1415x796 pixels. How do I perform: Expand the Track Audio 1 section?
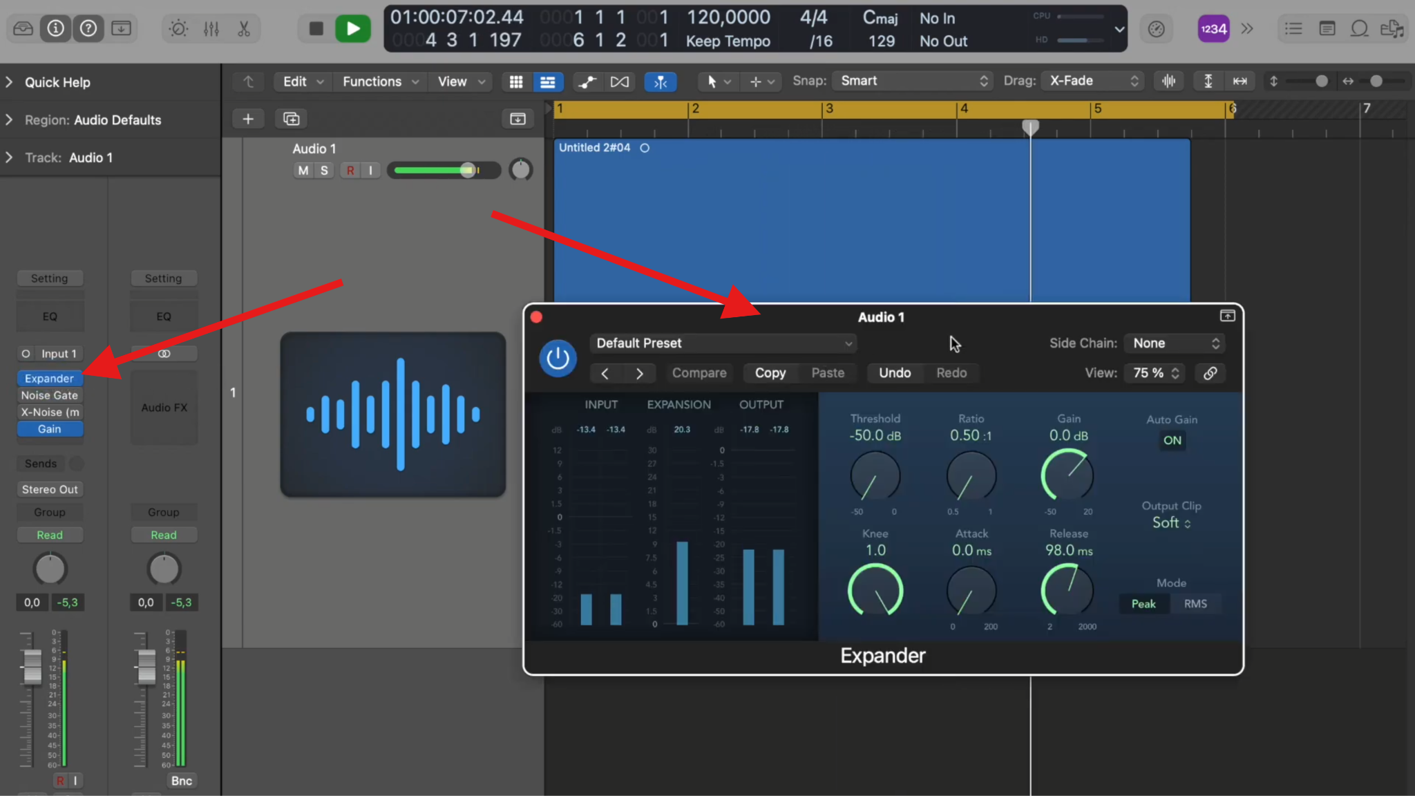click(9, 158)
